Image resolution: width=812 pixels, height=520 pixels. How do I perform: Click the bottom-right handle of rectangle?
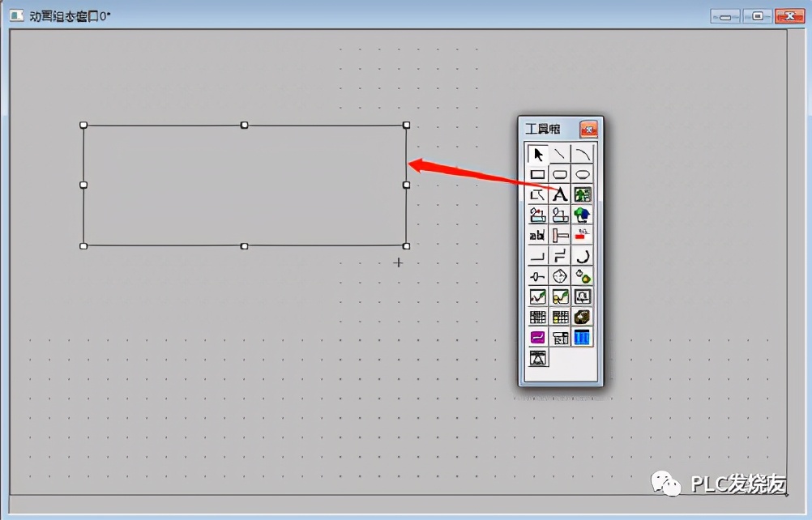407,246
